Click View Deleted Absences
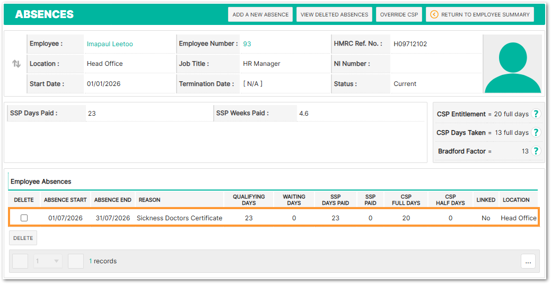Viewport: 551px width, 284px height. click(x=334, y=14)
